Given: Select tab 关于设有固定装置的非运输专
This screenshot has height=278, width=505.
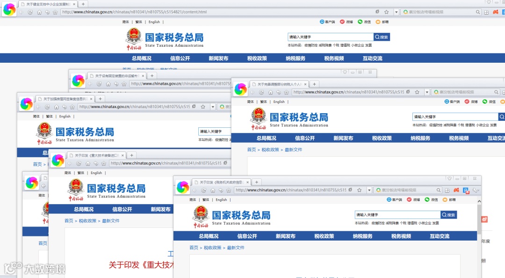Looking at the screenshot, I should [x=117, y=76].
